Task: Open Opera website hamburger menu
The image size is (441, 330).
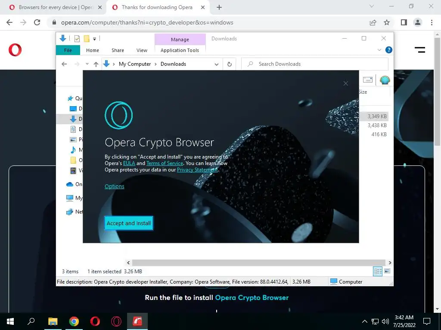Action: 419,50
